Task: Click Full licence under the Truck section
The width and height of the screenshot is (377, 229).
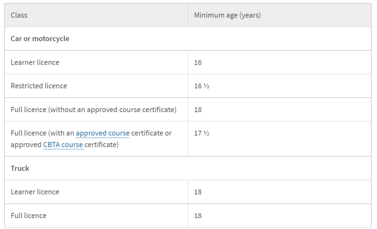Action: click(29, 215)
